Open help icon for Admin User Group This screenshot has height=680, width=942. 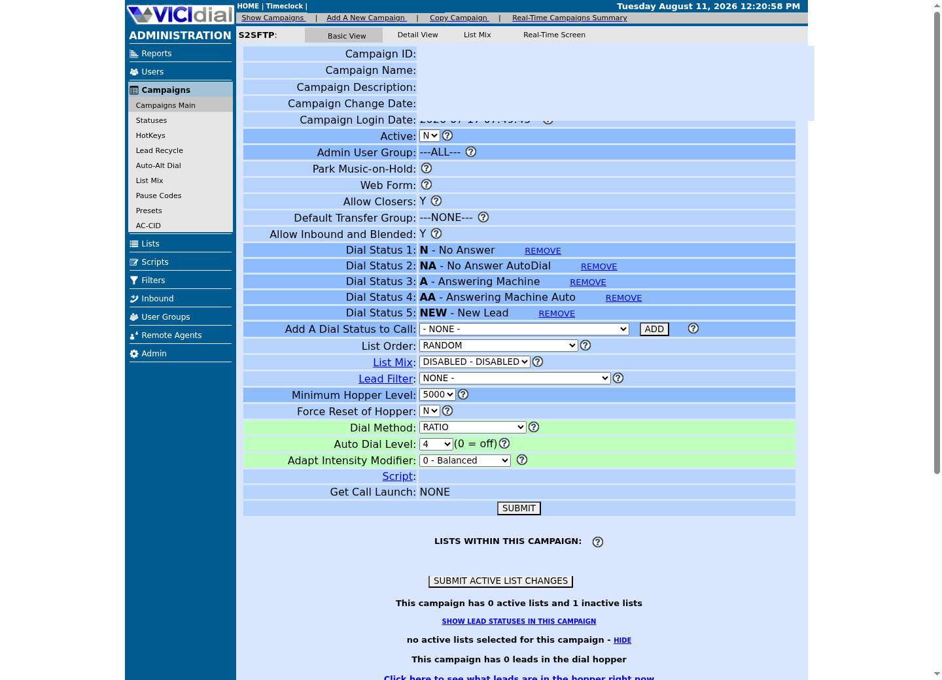coord(471,152)
